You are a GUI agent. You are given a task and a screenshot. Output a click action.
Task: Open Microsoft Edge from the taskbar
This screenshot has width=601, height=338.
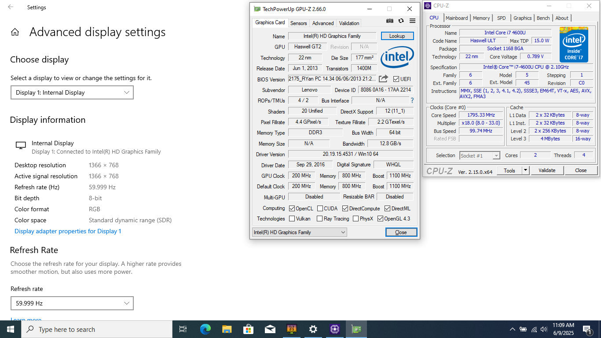pyautogui.click(x=205, y=329)
